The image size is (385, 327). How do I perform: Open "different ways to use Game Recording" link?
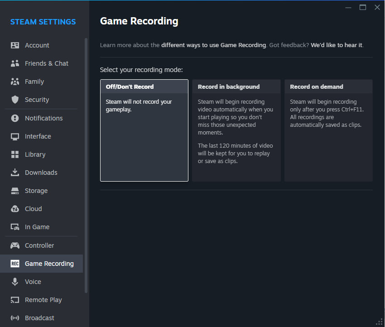(213, 45)
